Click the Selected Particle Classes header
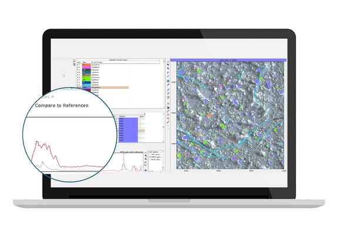The image size is (338, 226). pyautogui.click(x=118, y=60)
